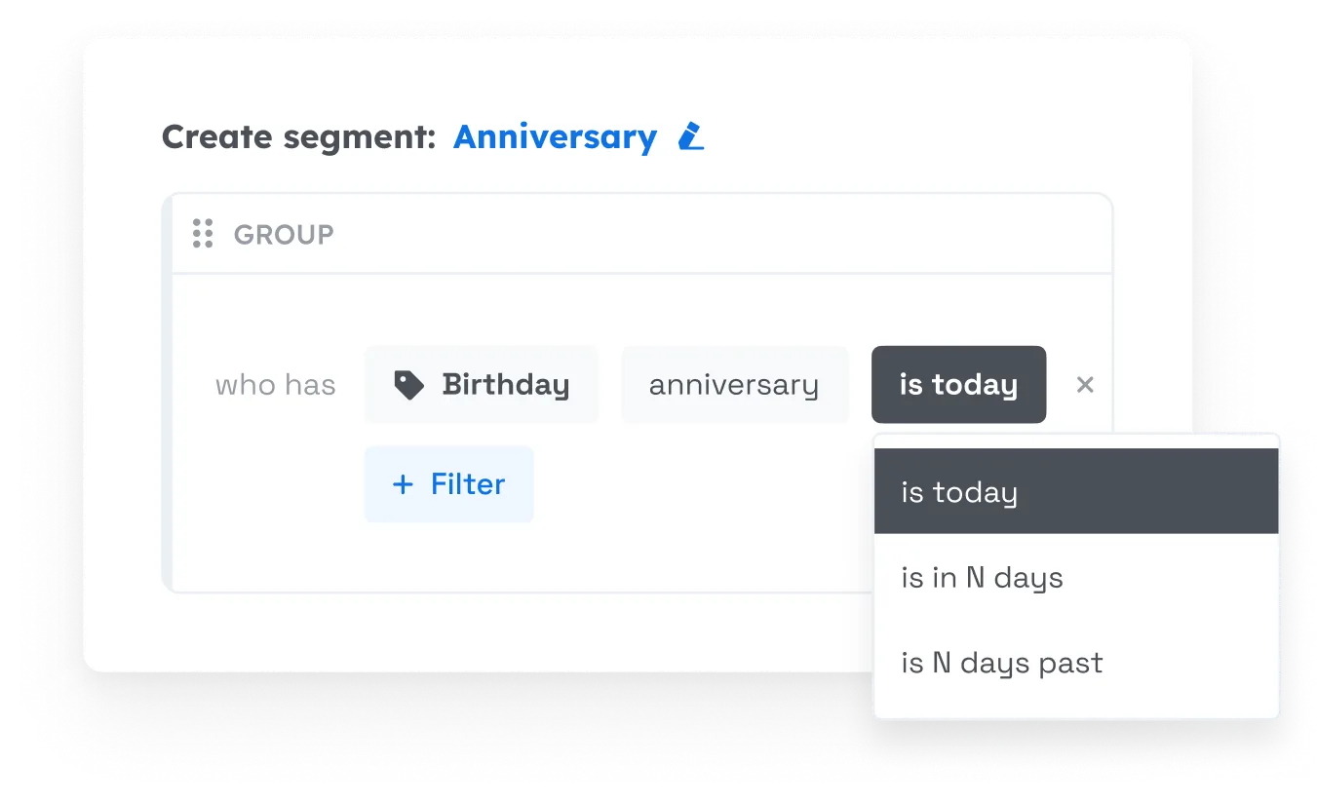Click the drag handle icon beside GROUP
Image resolution: width=1317 pixels, height=803 pixels.
click(203, 233)
